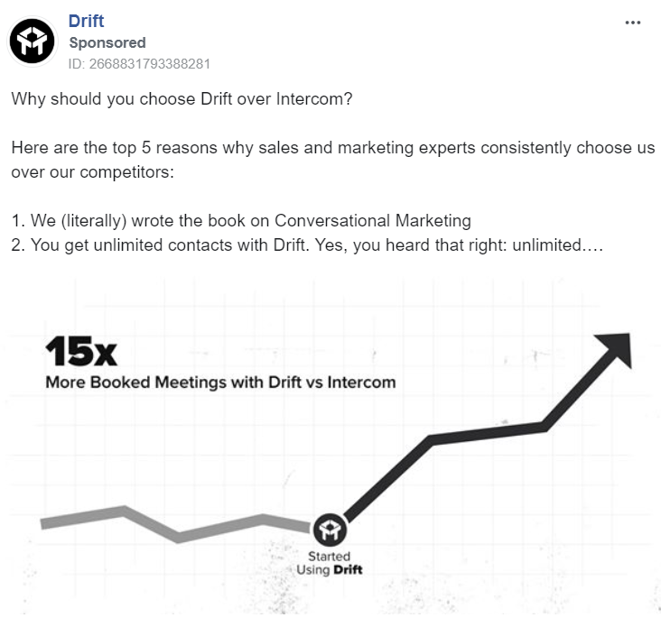661x636 pixels.
Task: Open the three-dot post options menu
Action: click(x=633, y=23)
